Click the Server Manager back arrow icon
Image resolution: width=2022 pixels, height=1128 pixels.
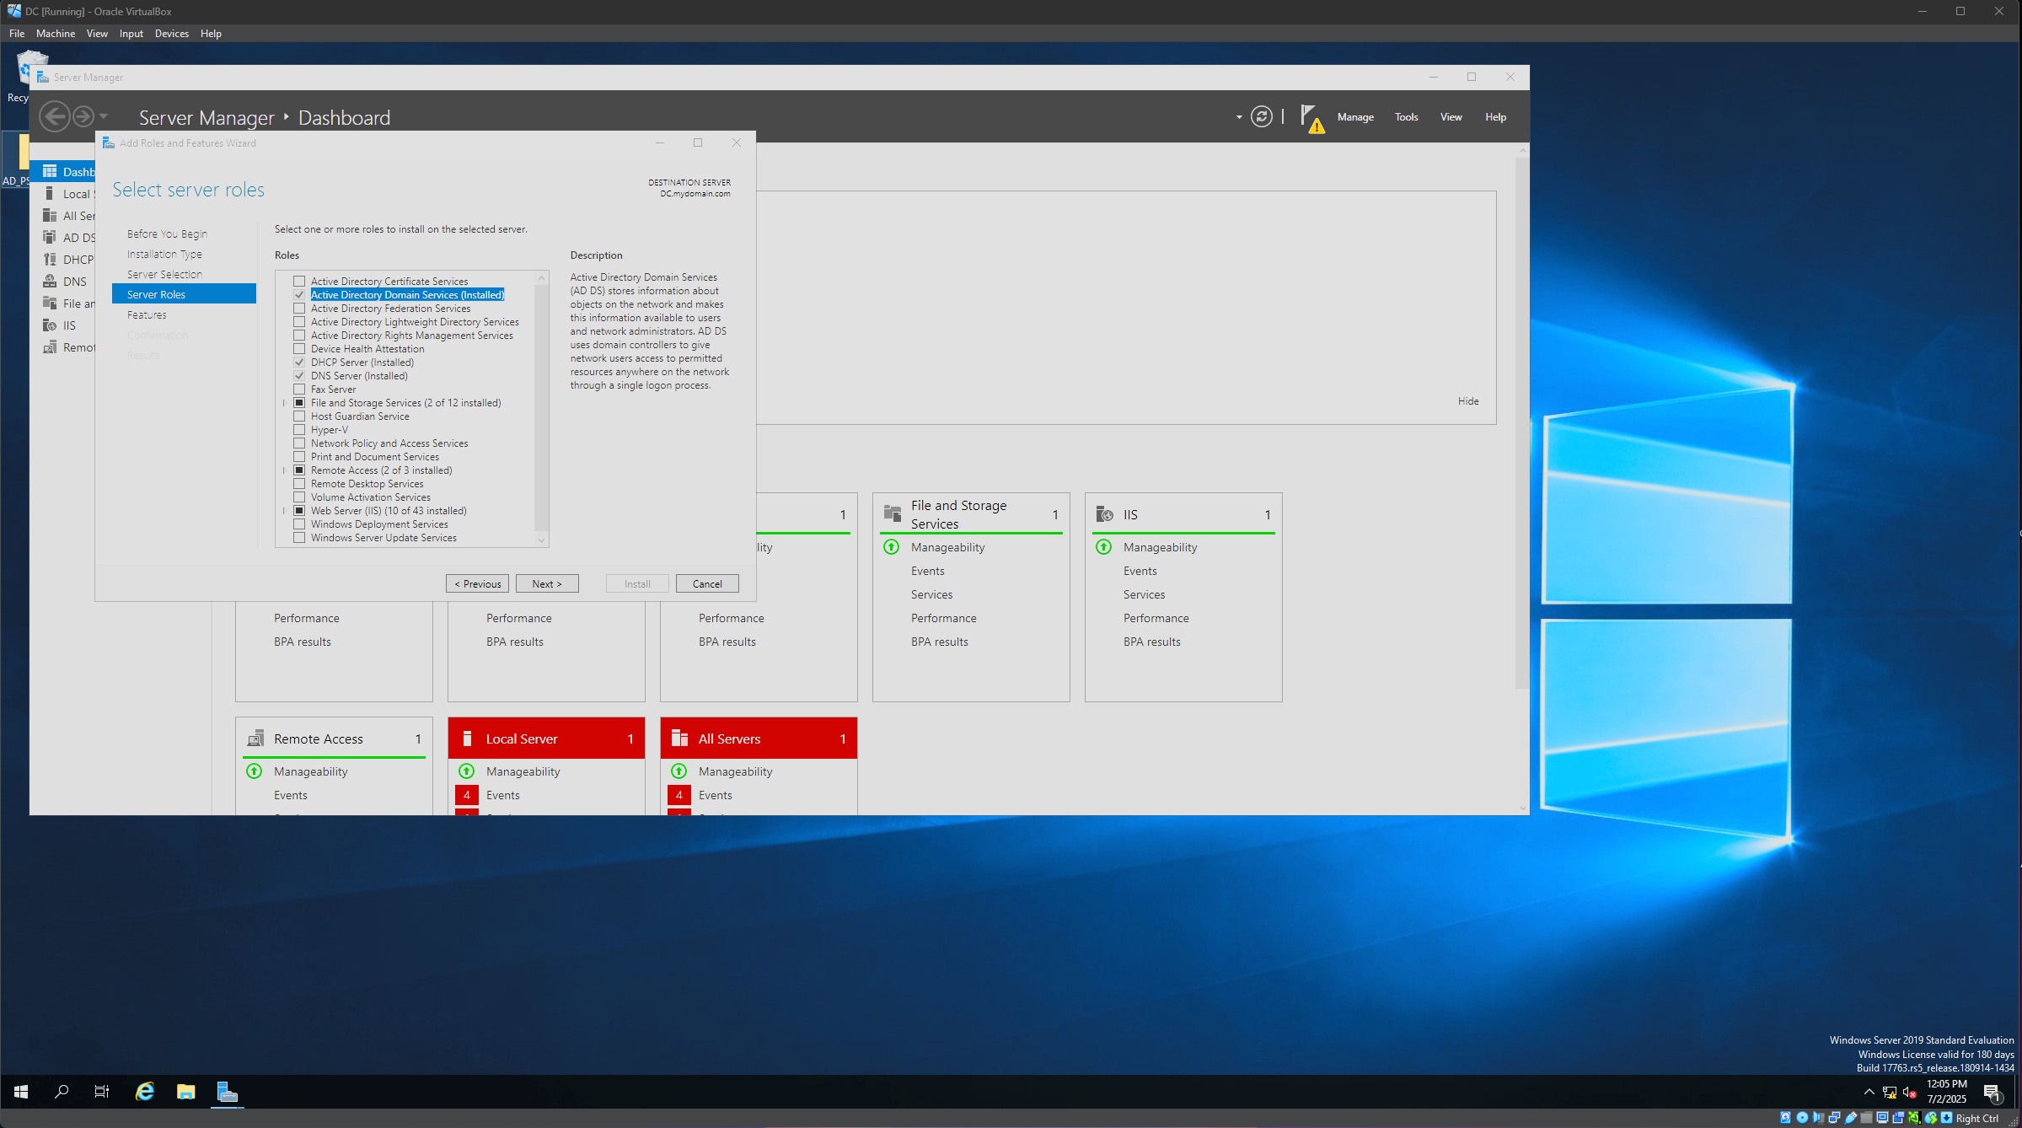click(x=55, y=116)
